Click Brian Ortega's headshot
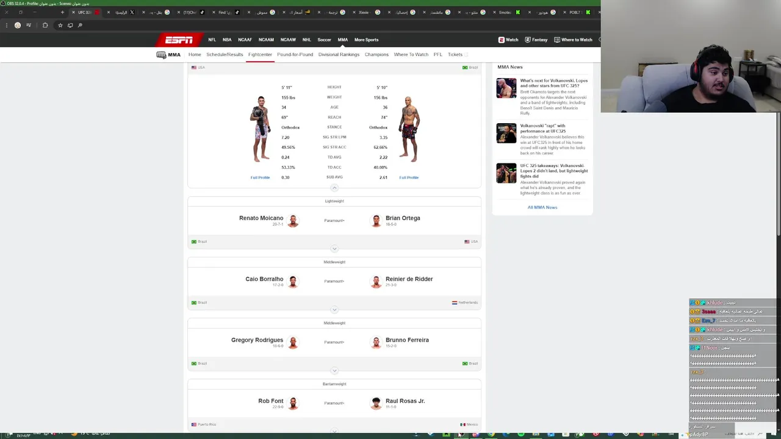Screen dimensions: 781x439 click(376, 220)
